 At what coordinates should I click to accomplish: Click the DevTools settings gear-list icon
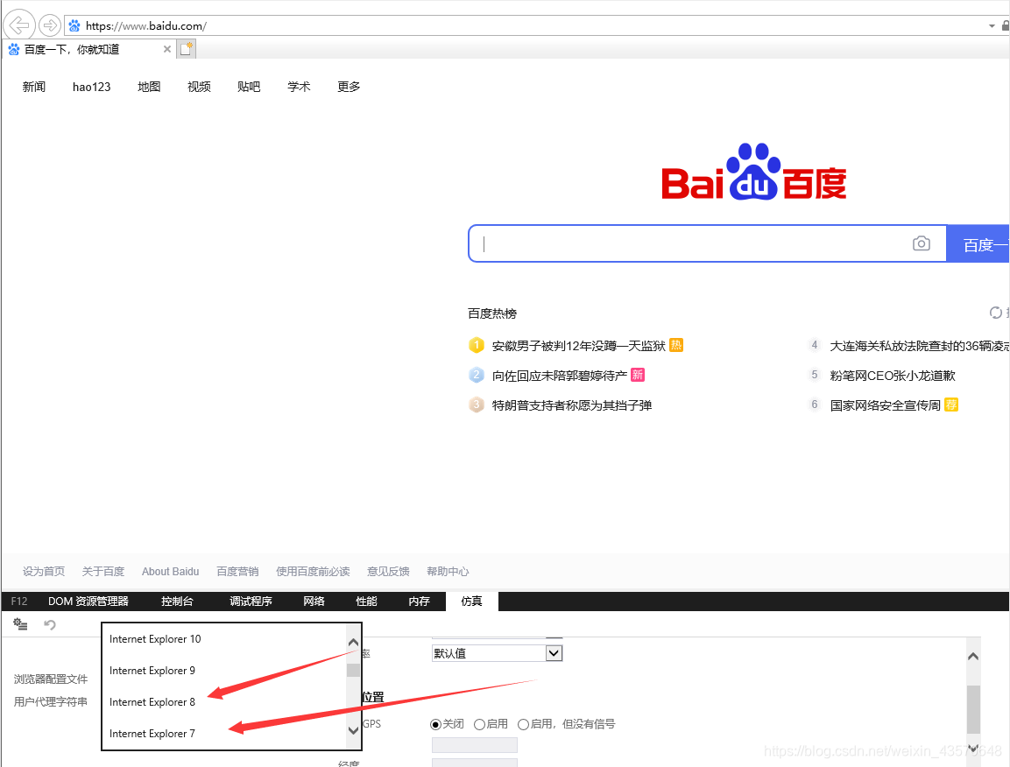[21, 624]
